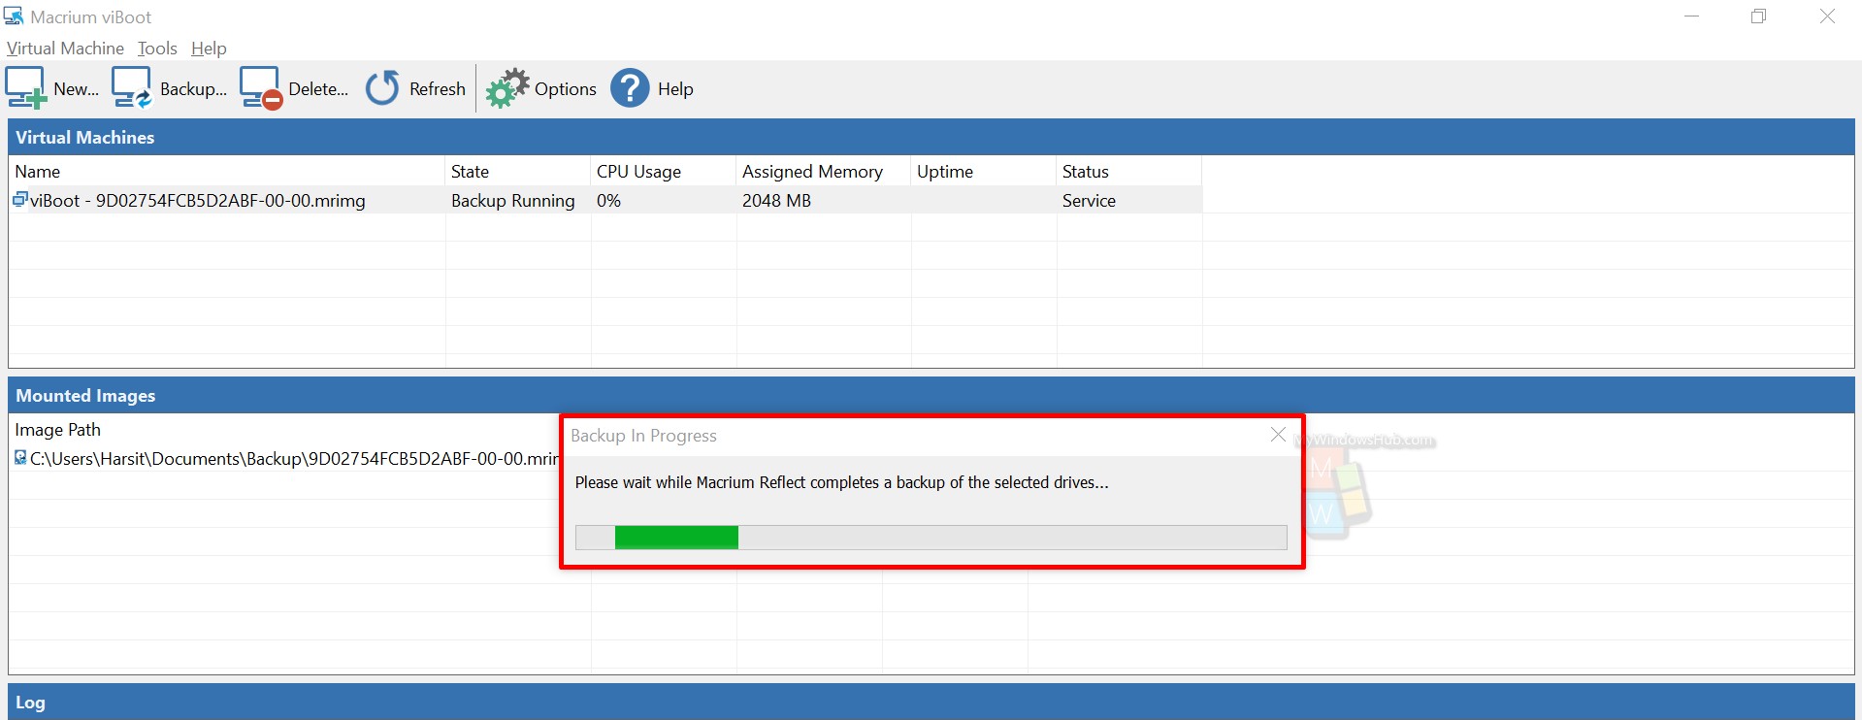This screenshot has height=720, width=1862.
Task: Sort by the State column header
Action: (518, 171)
